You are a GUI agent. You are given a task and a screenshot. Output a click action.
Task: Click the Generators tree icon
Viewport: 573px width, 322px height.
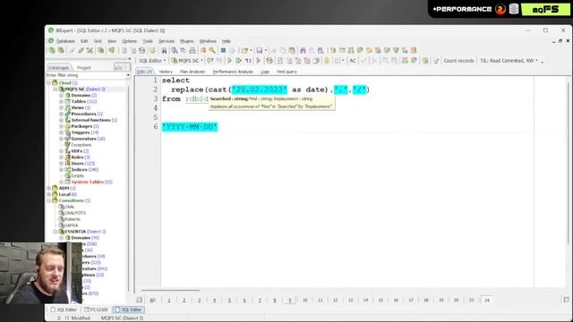pos(68,139)
